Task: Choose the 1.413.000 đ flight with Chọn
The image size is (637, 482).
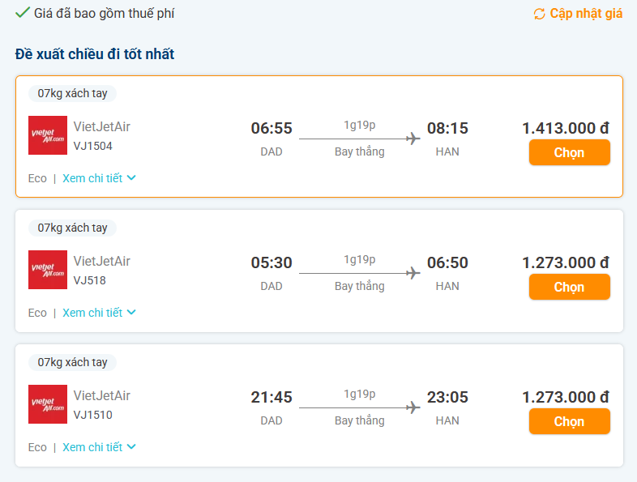Action: point(569,152)
